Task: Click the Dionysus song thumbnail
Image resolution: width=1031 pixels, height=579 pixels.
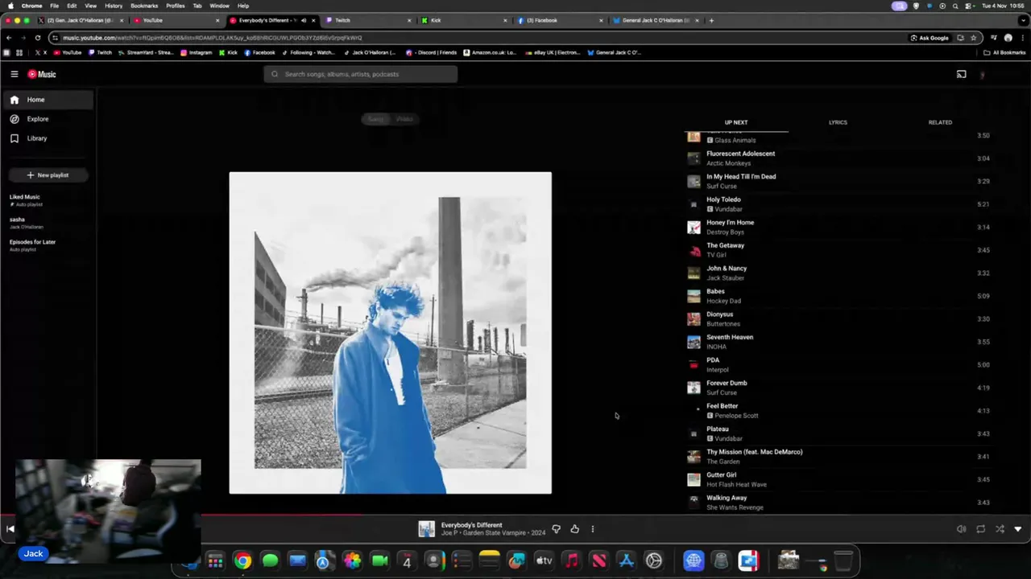Action: (x=694, y=319)
